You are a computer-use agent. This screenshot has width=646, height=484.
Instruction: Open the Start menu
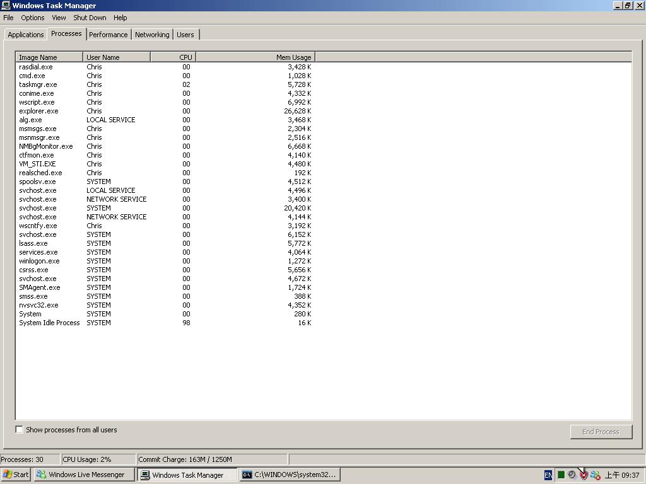pyautogui.click(x=16, y=475)
